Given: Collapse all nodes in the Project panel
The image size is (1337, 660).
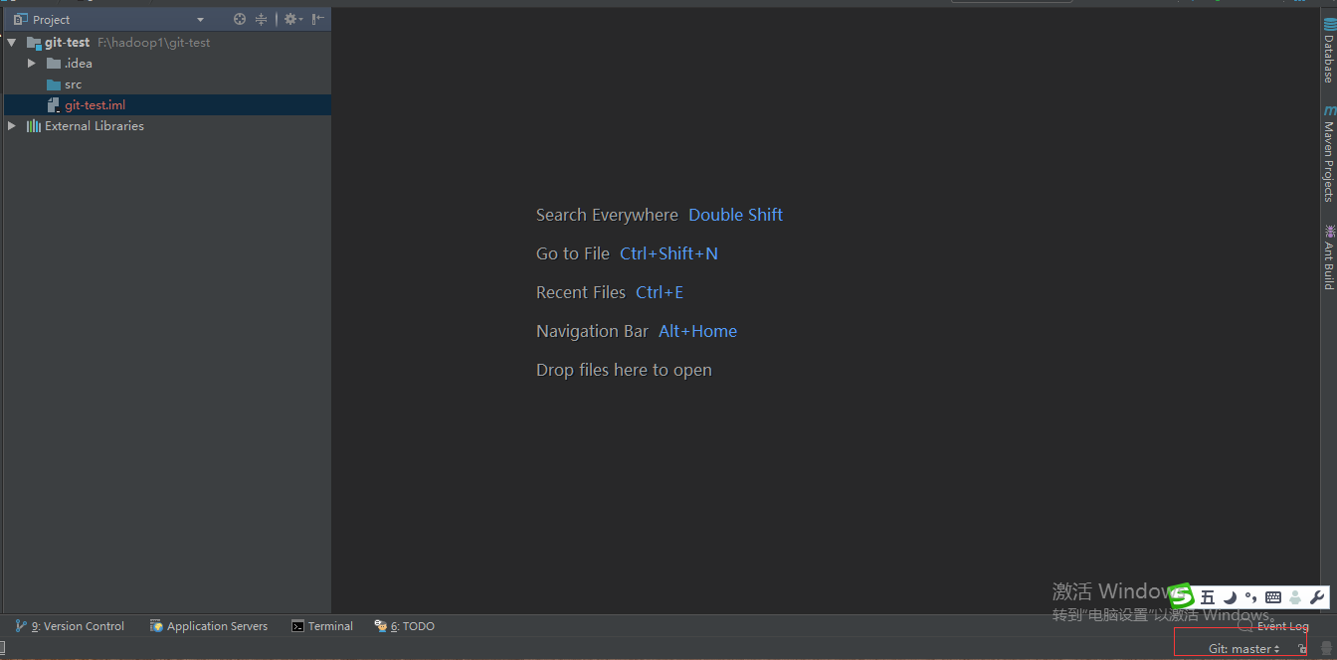Looking at the screenshot, I should [262, 19].
